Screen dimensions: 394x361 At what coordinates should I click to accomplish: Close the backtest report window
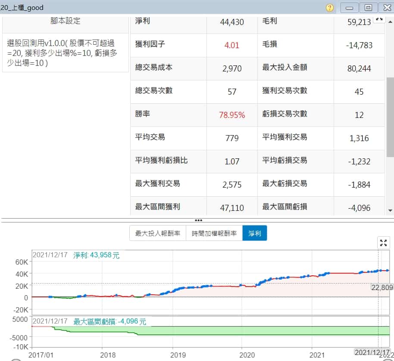pos(385,8)
